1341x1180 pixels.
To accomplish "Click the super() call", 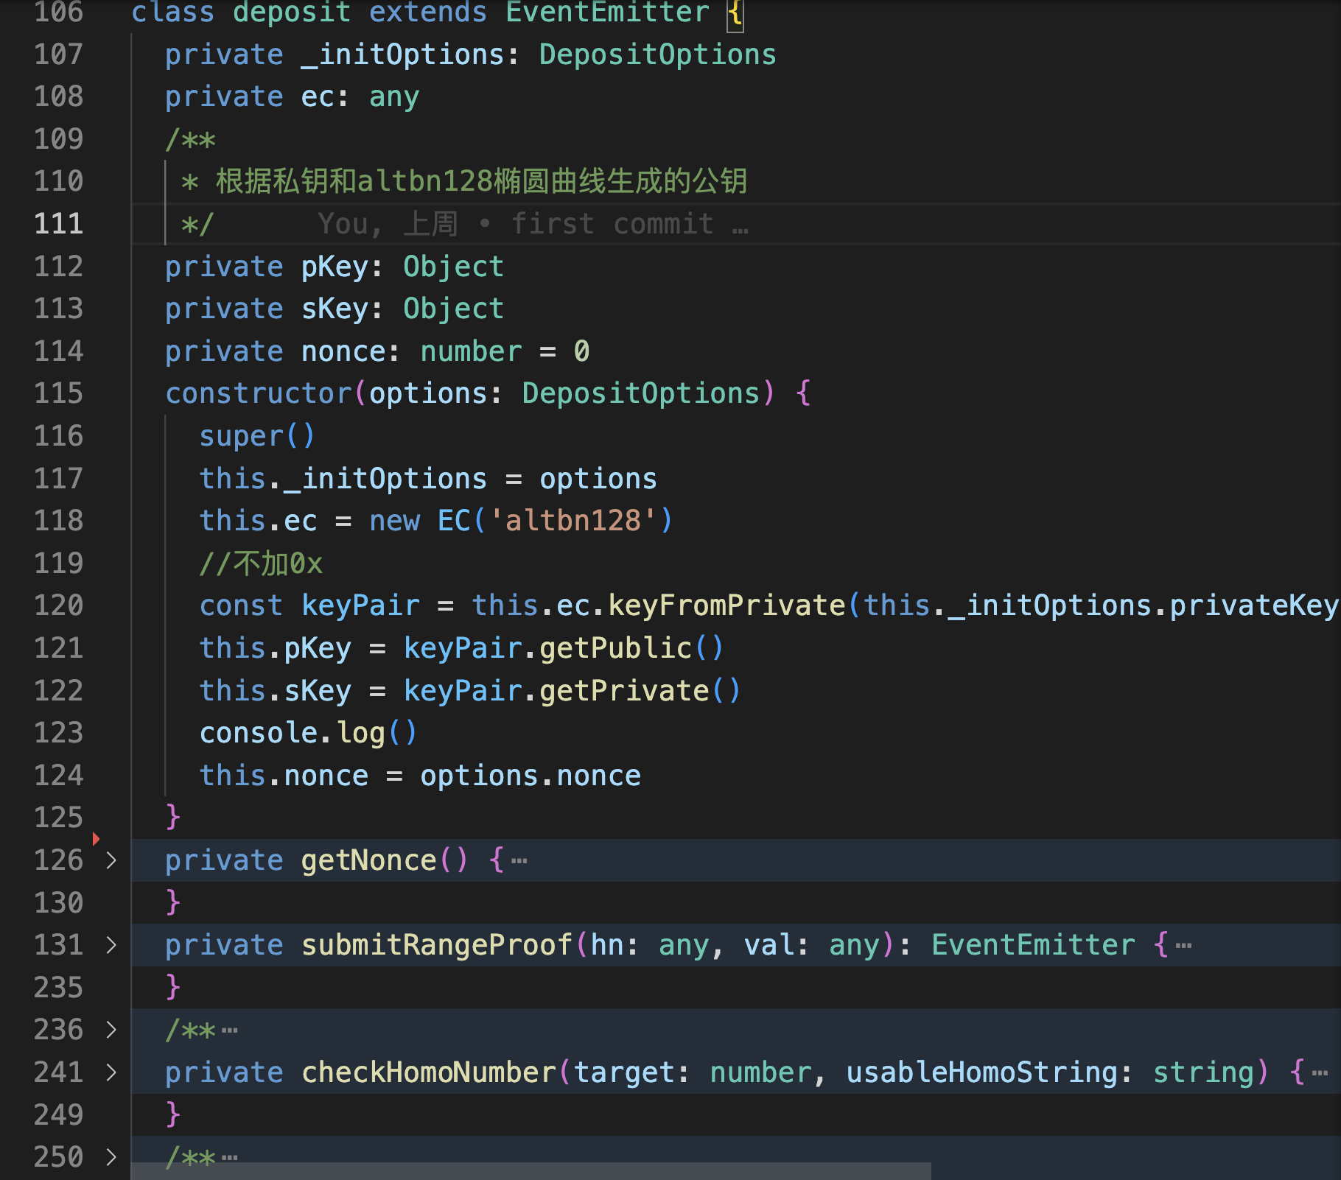I will [x=257, y=436].
